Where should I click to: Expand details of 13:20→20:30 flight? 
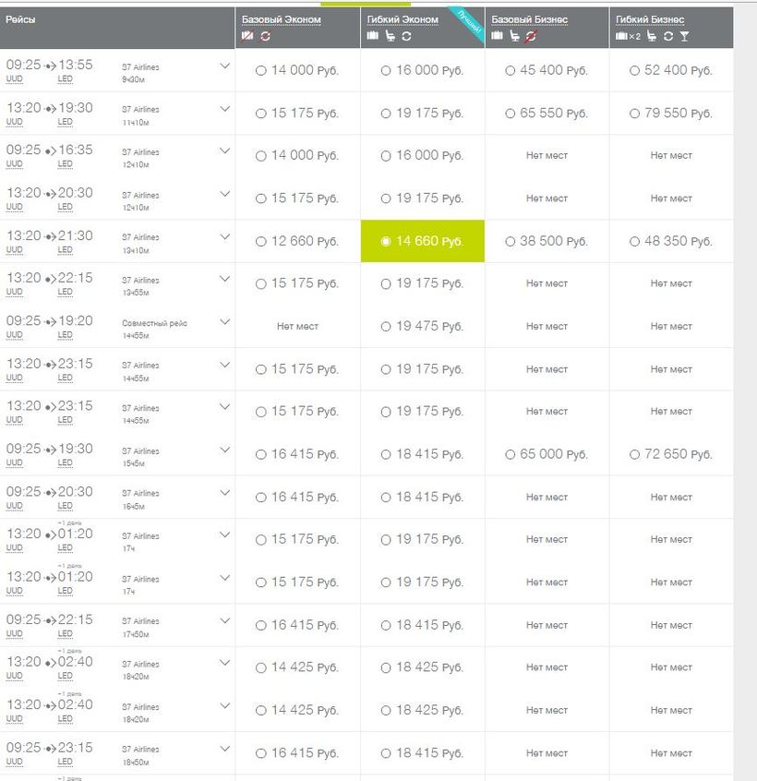225,193
